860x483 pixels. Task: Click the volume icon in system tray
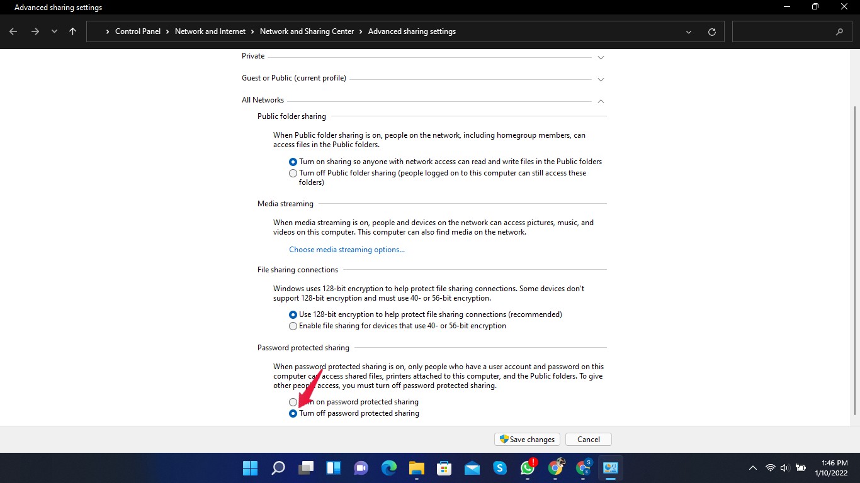[784, 468]
